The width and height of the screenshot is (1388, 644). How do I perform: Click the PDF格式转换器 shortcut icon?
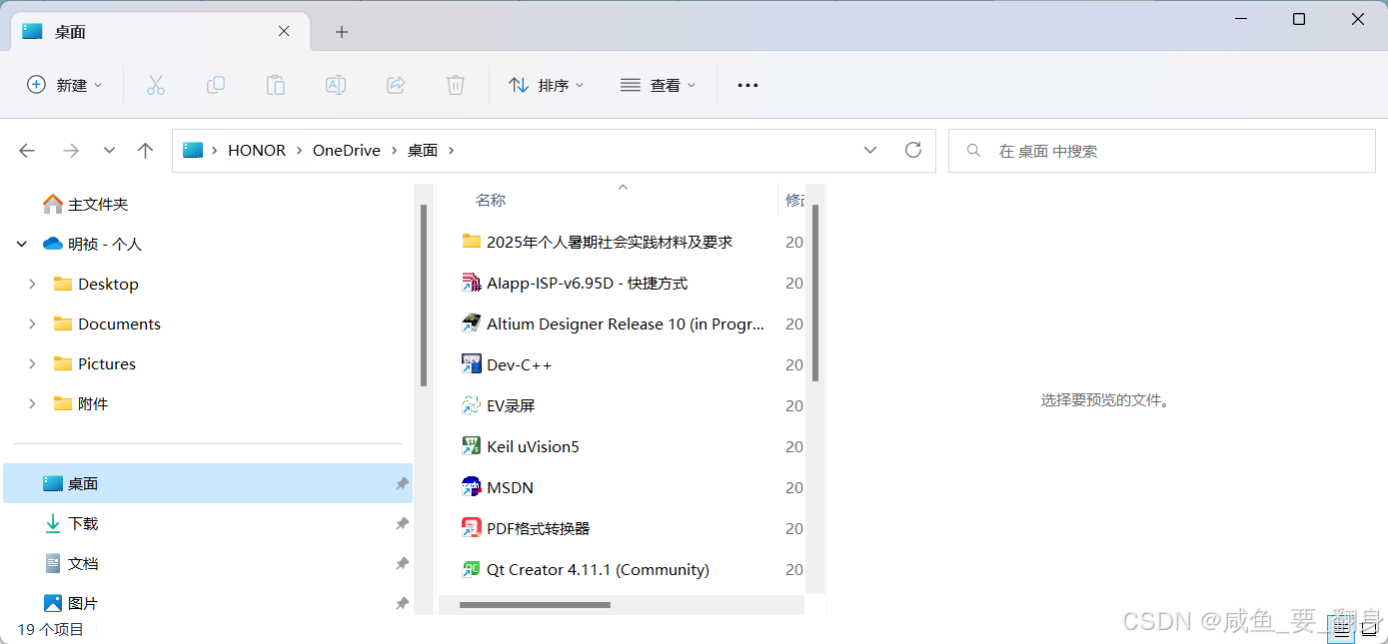tap(472, 528)
